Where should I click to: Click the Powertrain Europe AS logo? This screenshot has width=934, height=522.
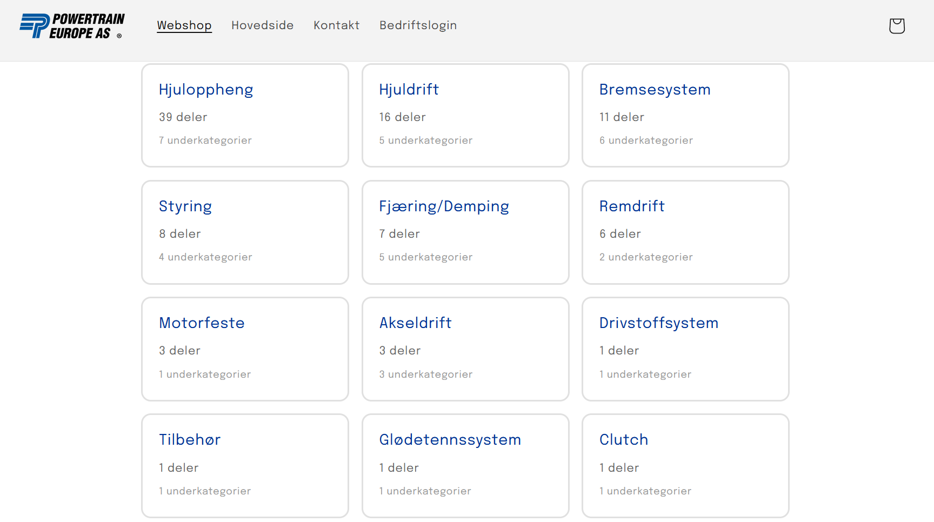coord(72,26)
